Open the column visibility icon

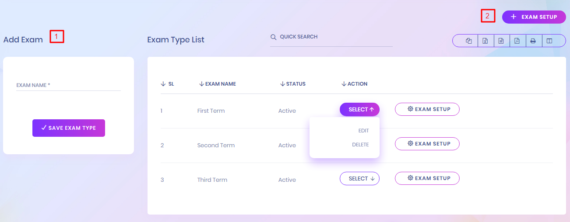click(x=549, y=41)
